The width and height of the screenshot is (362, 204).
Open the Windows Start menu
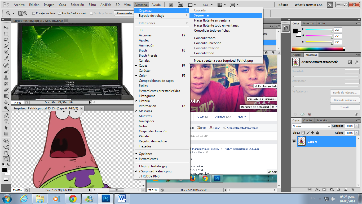point(6,198)
